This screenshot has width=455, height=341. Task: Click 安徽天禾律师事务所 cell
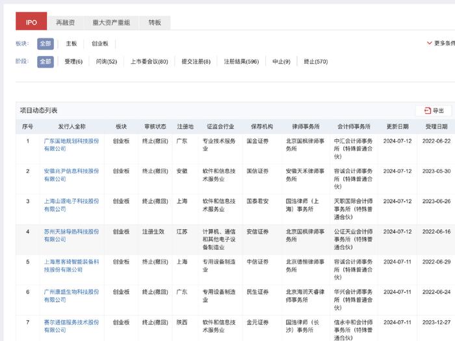tap(305, 175)
